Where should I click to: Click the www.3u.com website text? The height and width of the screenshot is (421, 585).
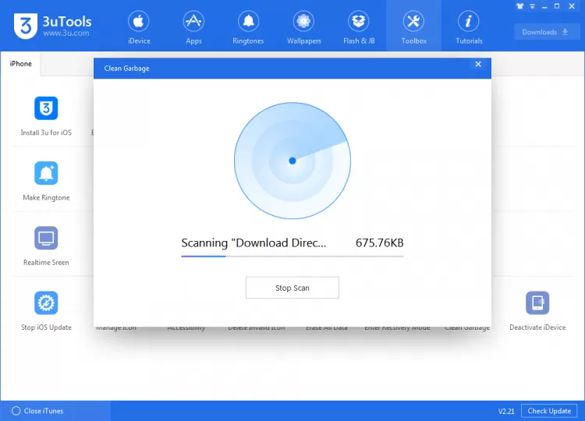(x=66, y=34)
